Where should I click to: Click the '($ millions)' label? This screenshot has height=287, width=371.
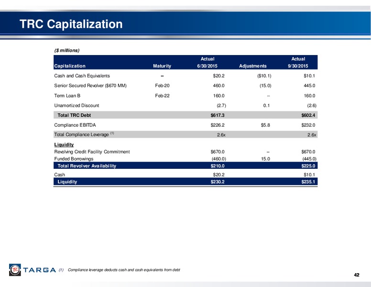(67, 50)
